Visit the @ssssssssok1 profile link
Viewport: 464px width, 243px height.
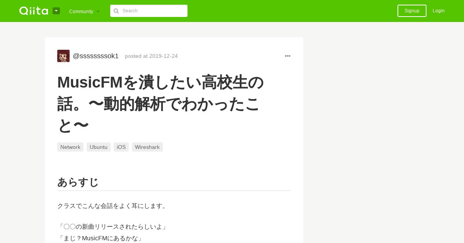click(x=96, y=56)
